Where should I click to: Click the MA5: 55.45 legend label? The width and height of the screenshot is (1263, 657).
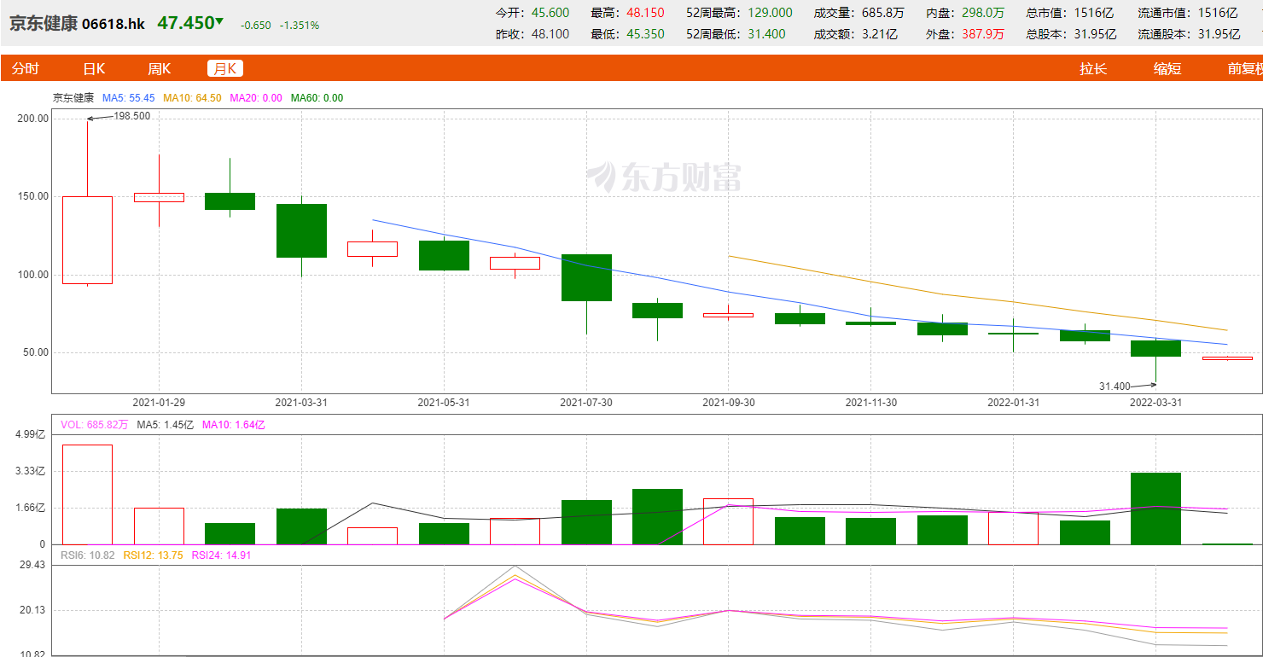128,98
